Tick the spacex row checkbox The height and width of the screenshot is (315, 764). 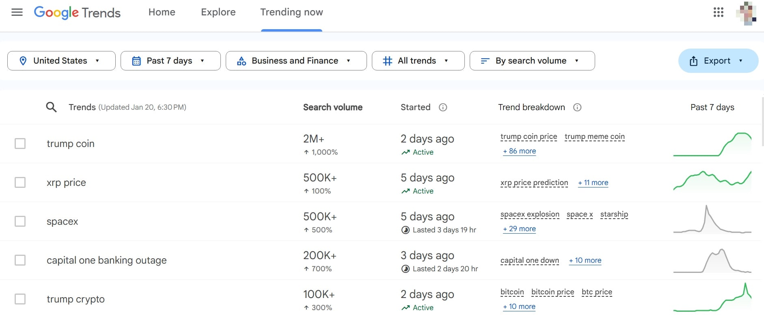click(20, 221)
